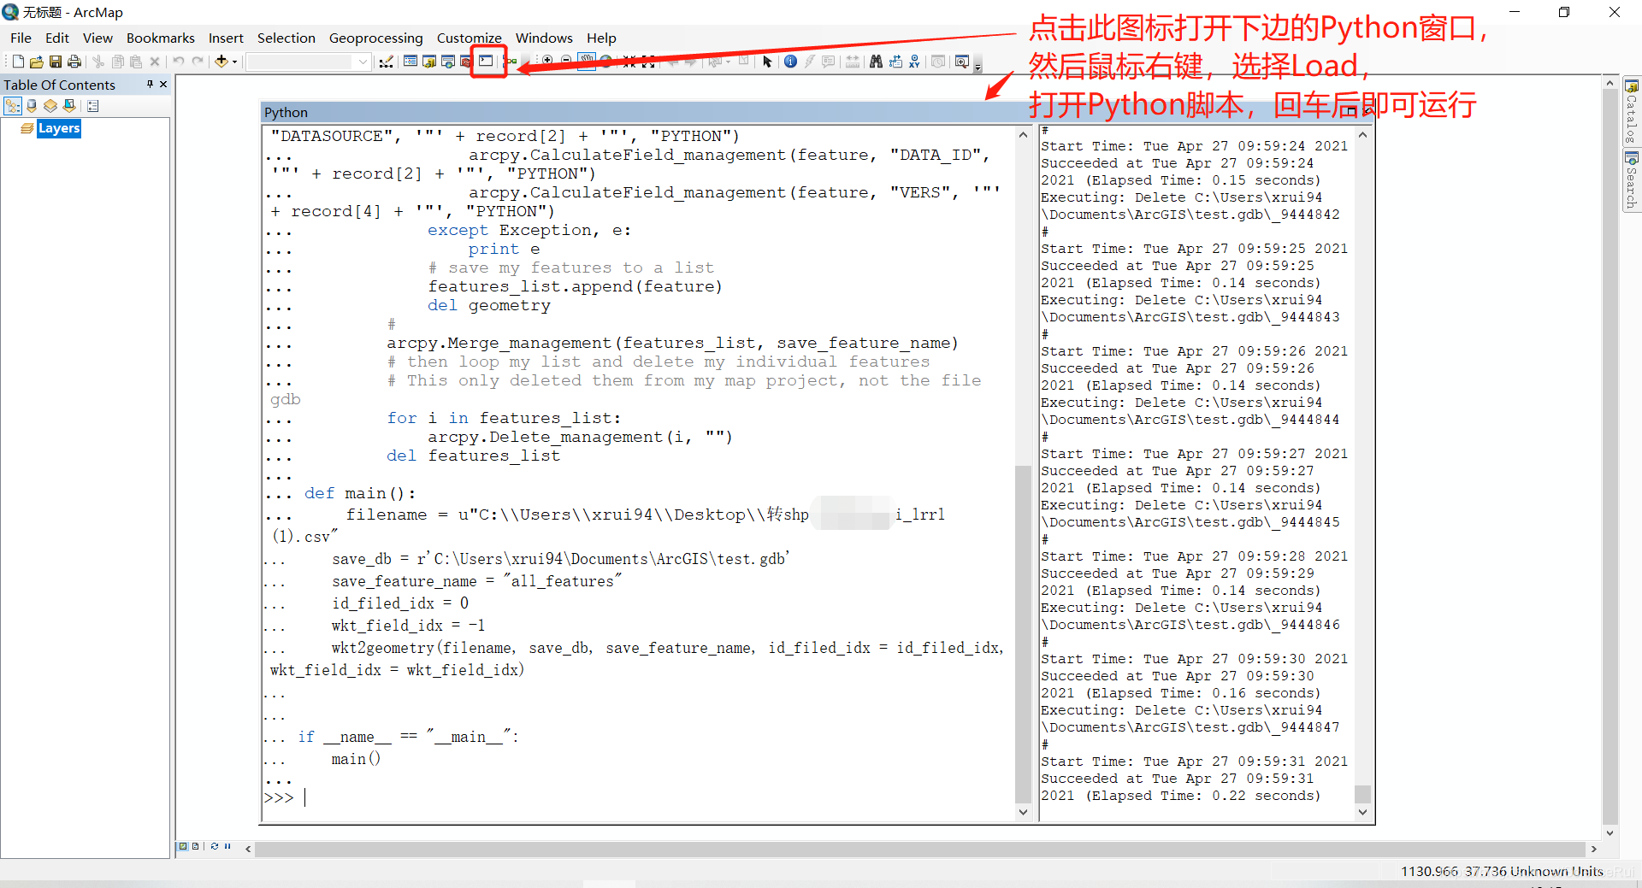Open the Catalog side tab
1642x888 pixels.
pyautogui.click(x=1632, y=113)
